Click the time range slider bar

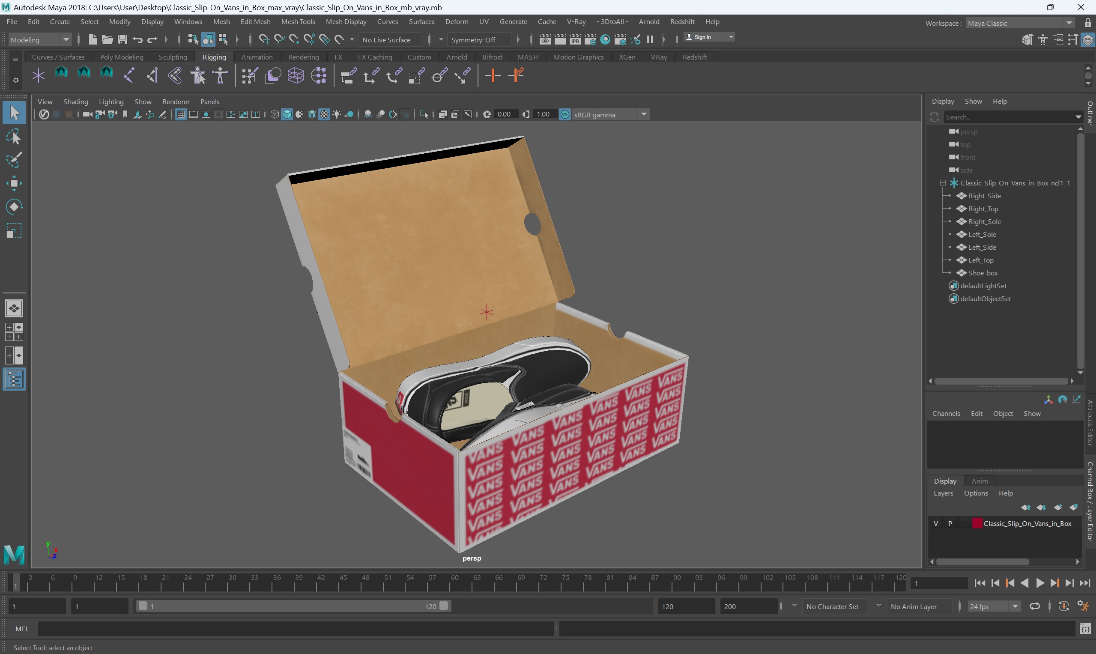(x=293, y=606)
